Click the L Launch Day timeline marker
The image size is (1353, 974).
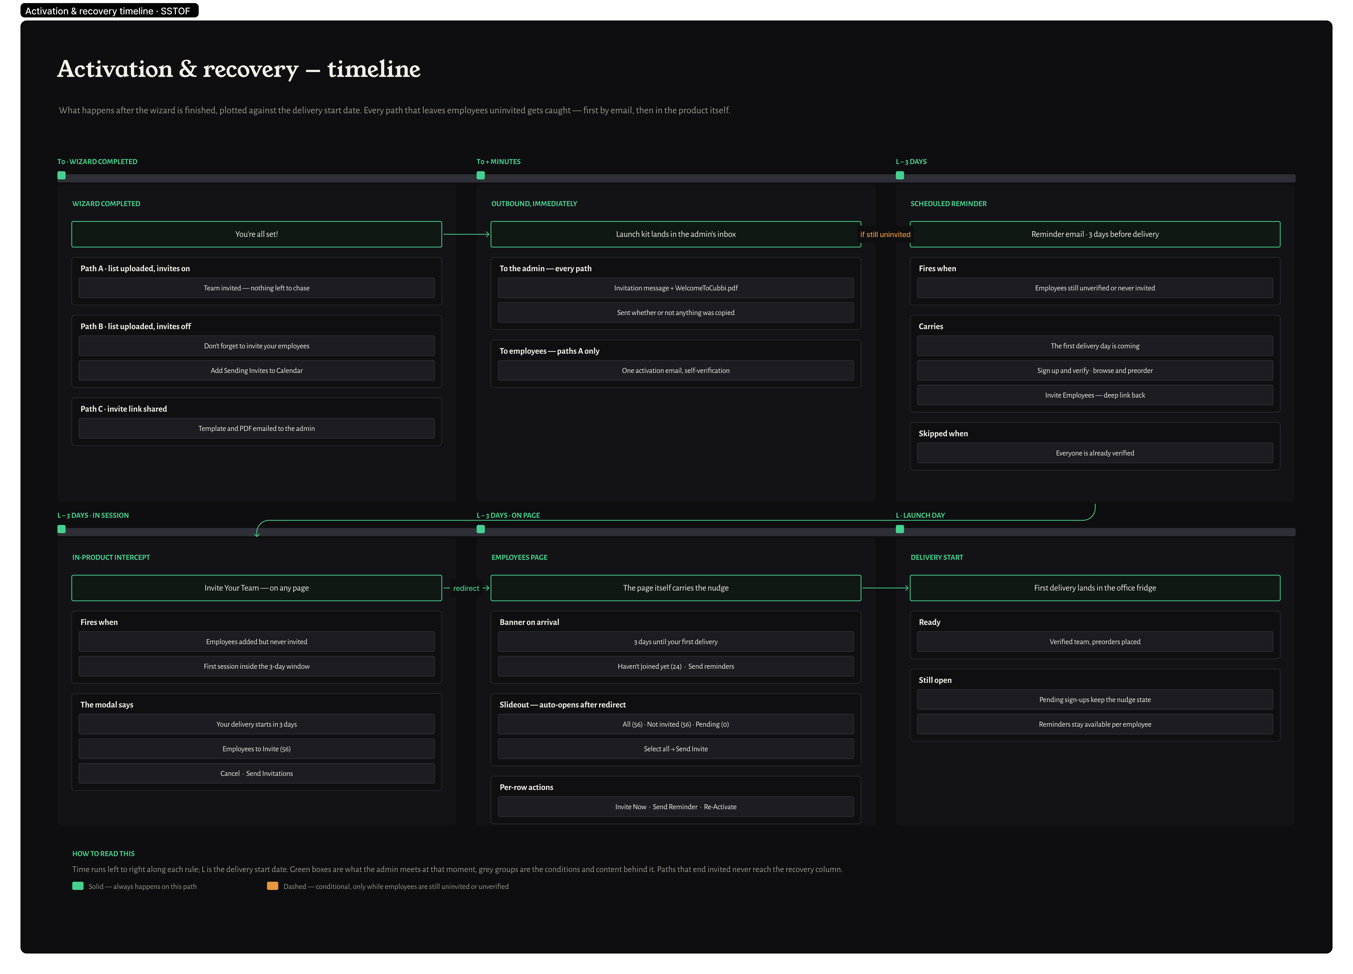pyautogui.click(x=900, y=529)
